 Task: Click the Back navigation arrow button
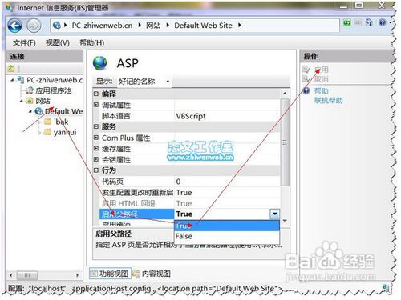click(x=14, y=26)
